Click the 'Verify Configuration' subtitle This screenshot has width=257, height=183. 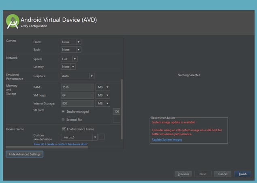coord(34,26)
